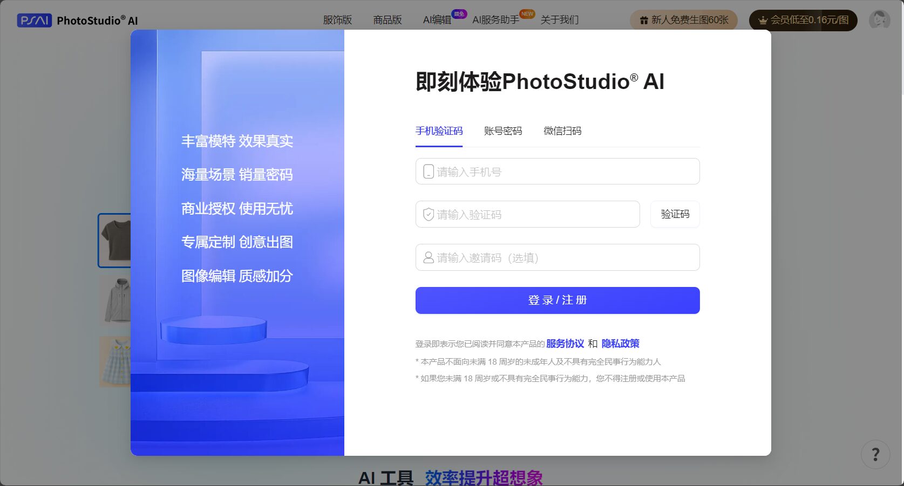Click the crown icon on membership button
The image size is (904, 486).
pos(763,20)
